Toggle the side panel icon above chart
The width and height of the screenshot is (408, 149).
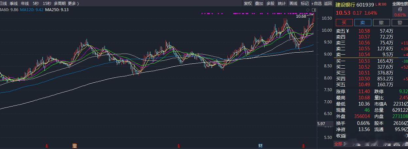[x=314, y=10]
